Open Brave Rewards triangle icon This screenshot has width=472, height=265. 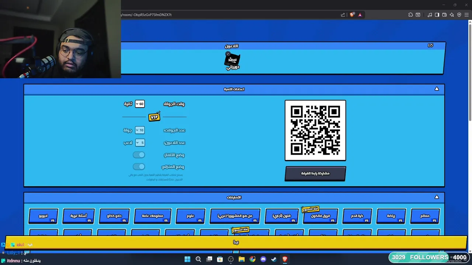360,15
